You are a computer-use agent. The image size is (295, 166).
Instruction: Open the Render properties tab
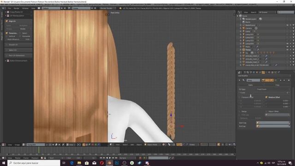coord(245,72)
